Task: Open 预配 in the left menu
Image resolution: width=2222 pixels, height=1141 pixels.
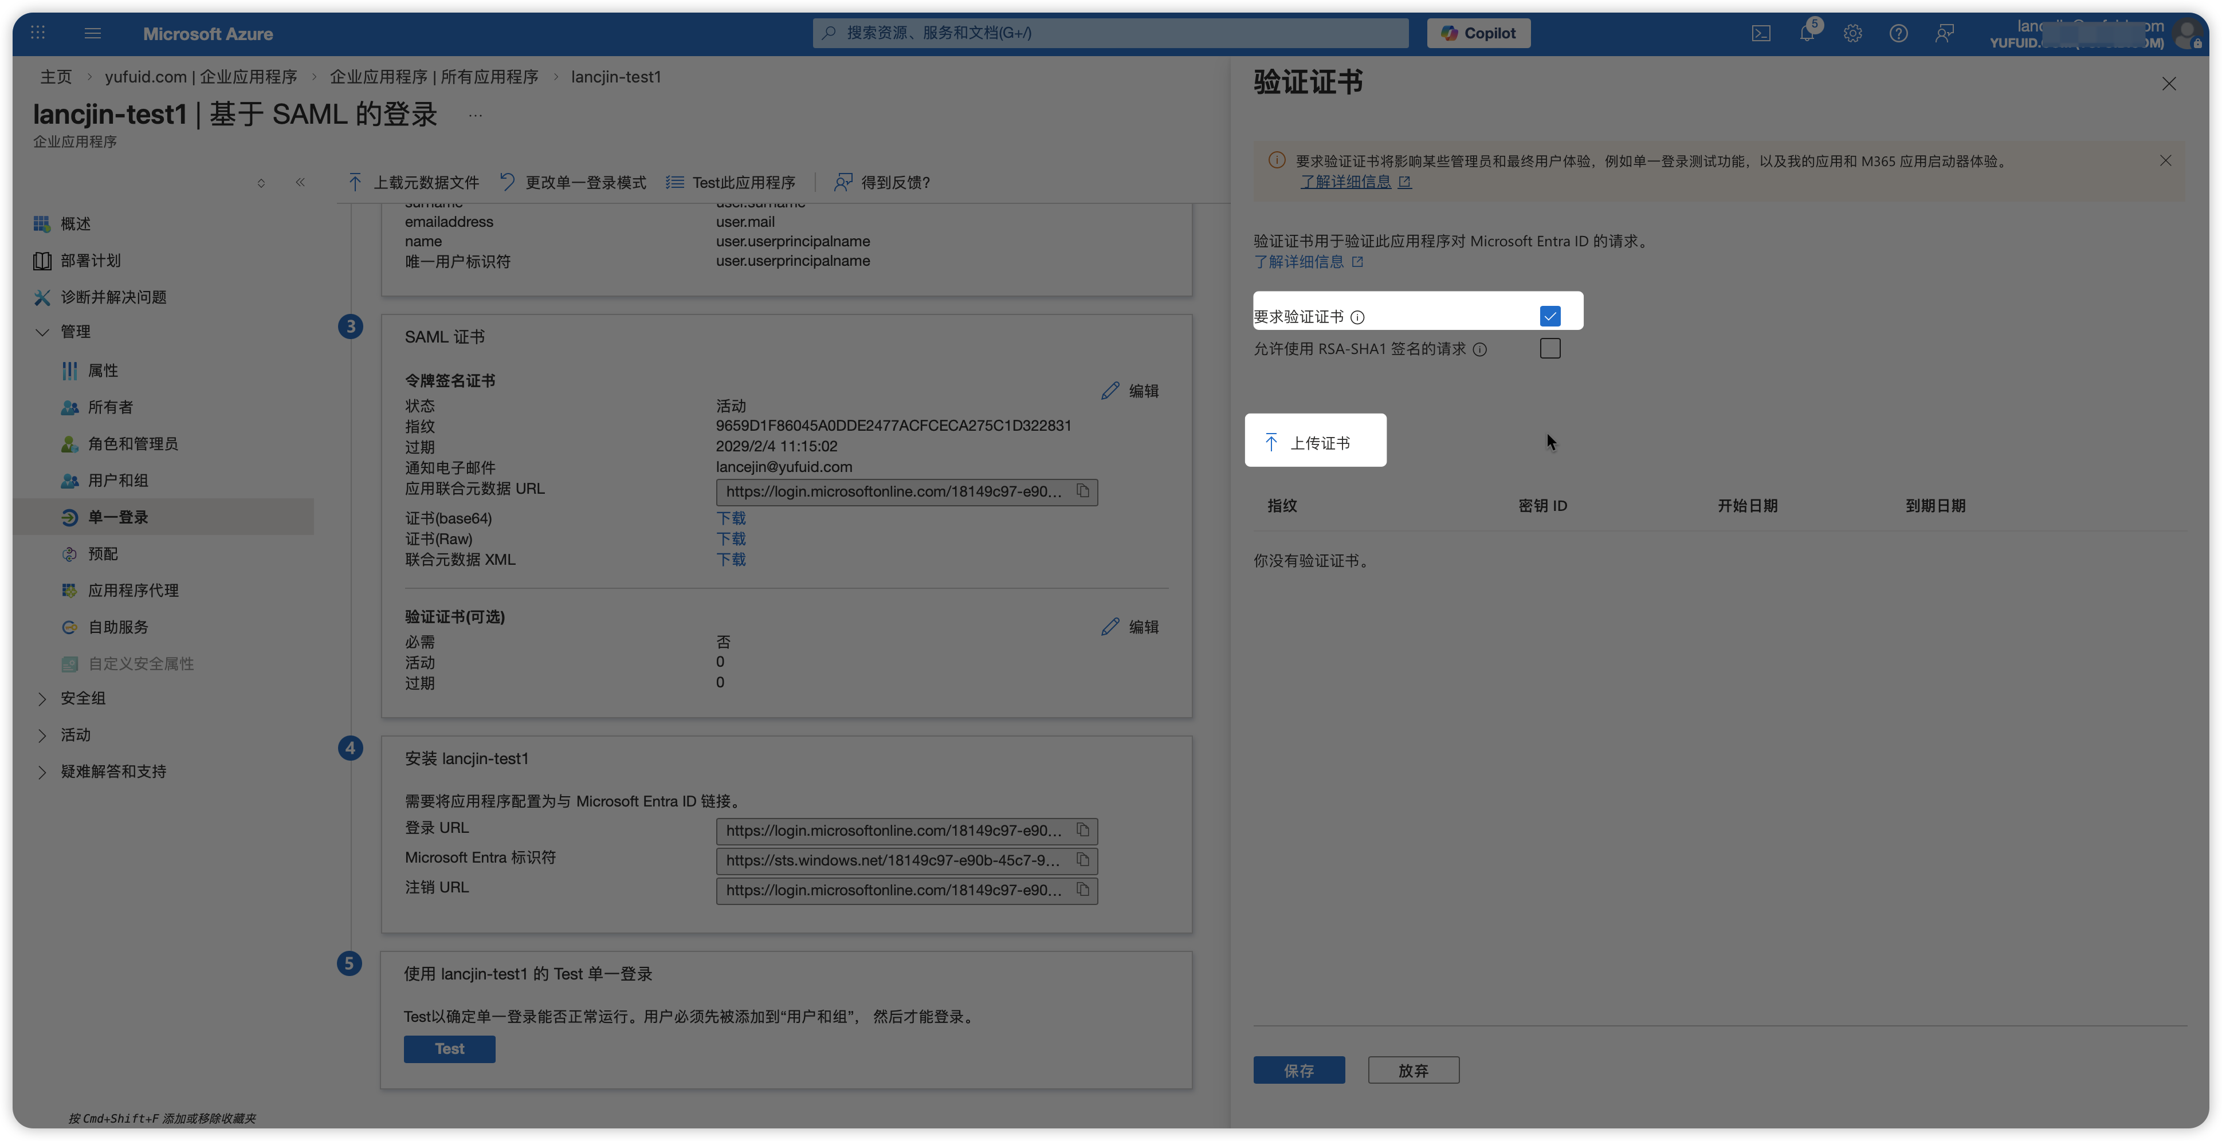Action: pyautogui.click(x=103, y=554)
